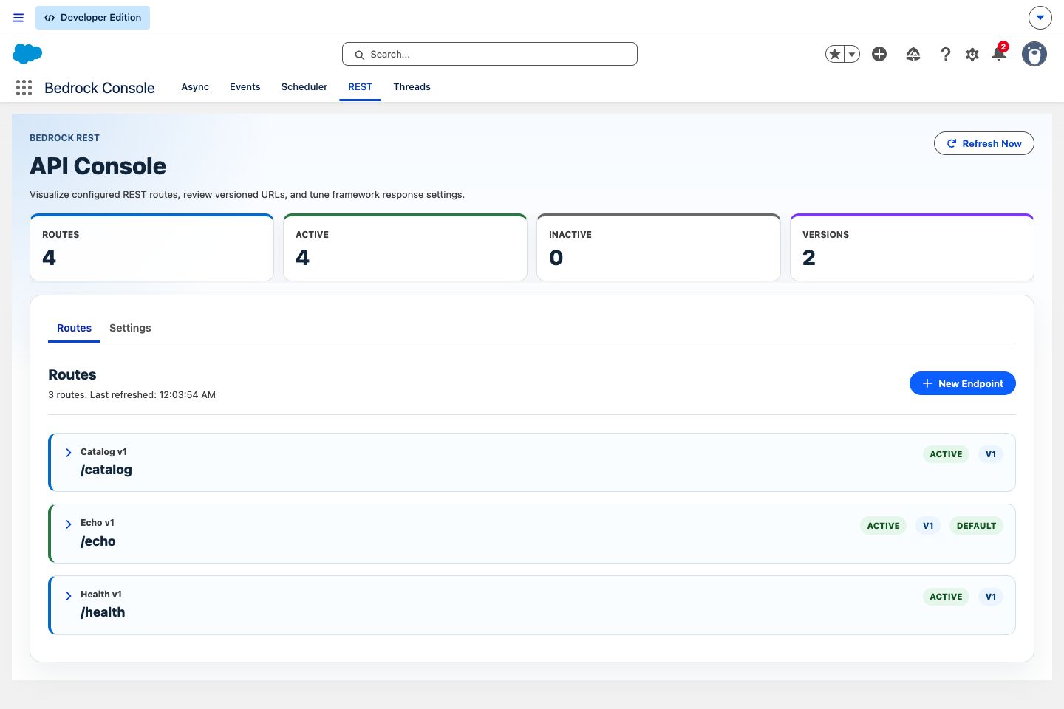Click the BEDROCK REST label

(64, 138)
